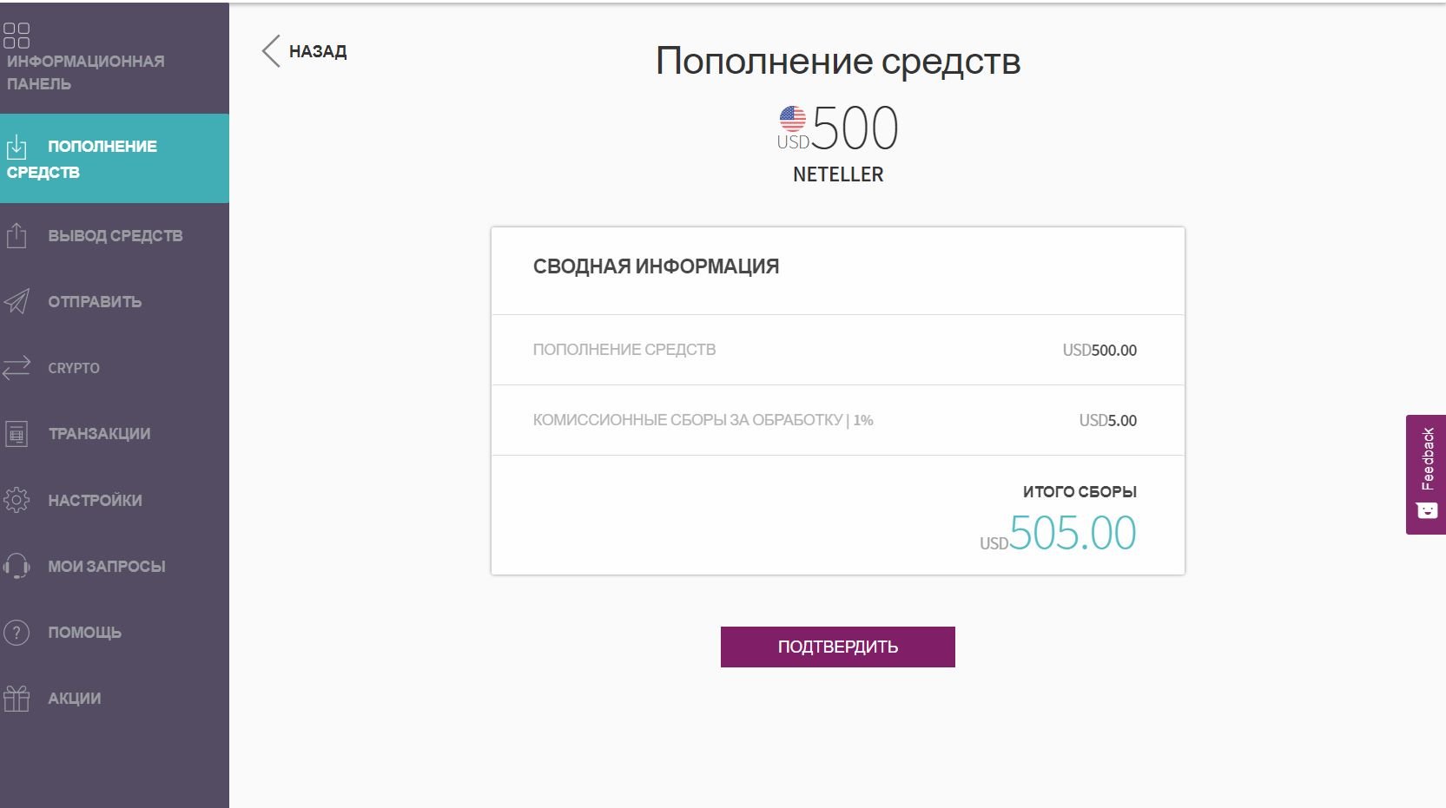The width and height of the screenshot is (1446, 808).
Task: Click the НАЗАД back link
Action: click(x=318, y=51)
